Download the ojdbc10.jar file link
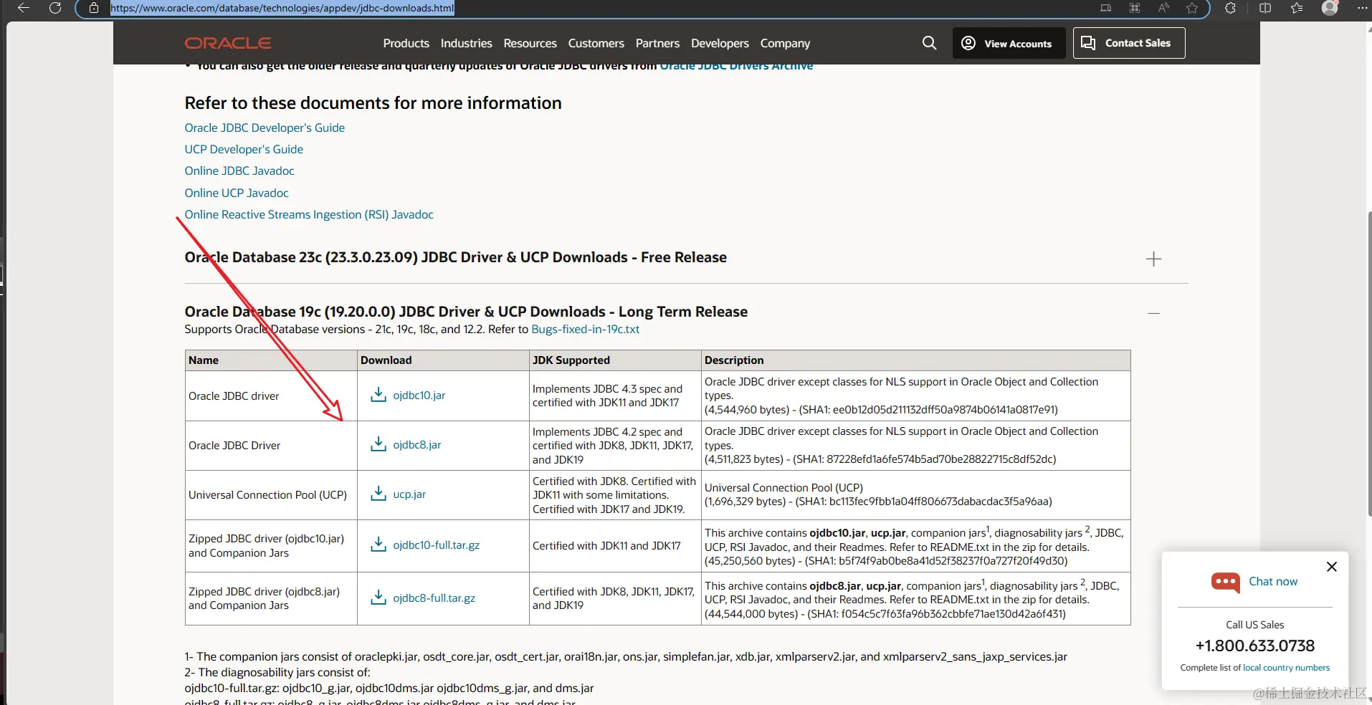Image resolution: width=1372 pixels, height=705 pixels. point(419,395)
